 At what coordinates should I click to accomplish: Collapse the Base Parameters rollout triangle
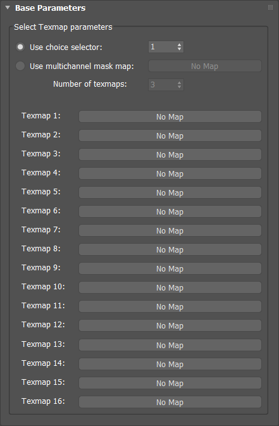click(x=8, y=8)
